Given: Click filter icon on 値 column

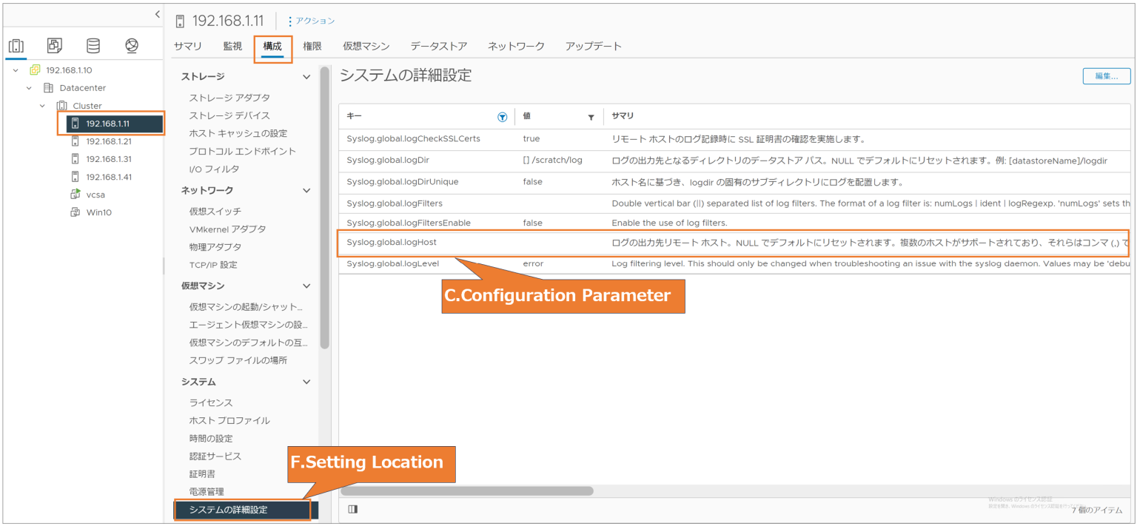Looking at the screenshot, I should 591,117.
